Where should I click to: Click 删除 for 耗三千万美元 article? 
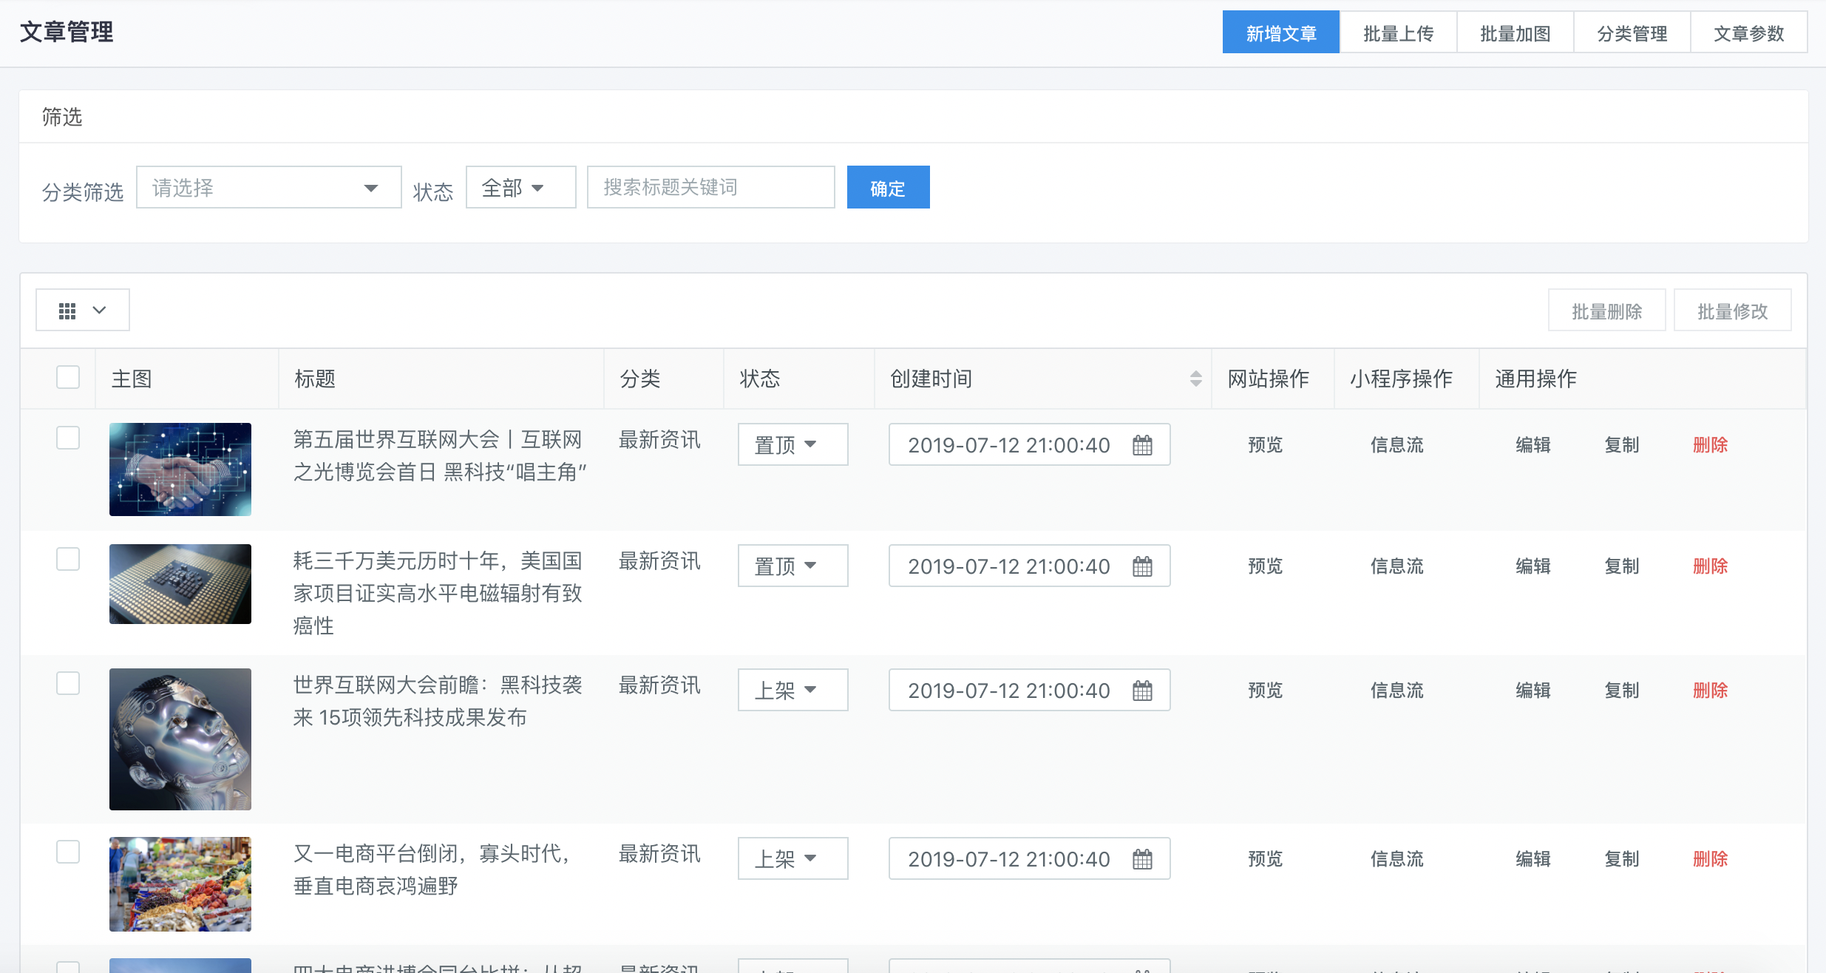click(1710, 566)
